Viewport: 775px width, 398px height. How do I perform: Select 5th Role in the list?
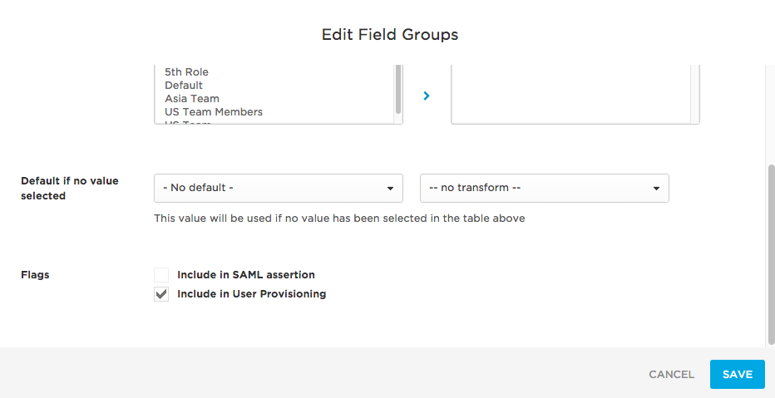pos(186,72)
